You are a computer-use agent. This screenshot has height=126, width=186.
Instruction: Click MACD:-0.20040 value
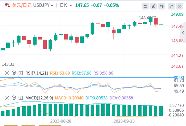coord(69,98)
